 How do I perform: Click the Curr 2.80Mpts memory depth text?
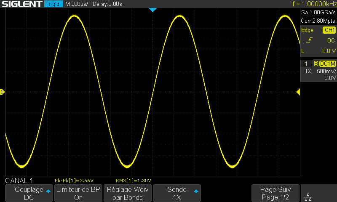(x=318, y=21)
